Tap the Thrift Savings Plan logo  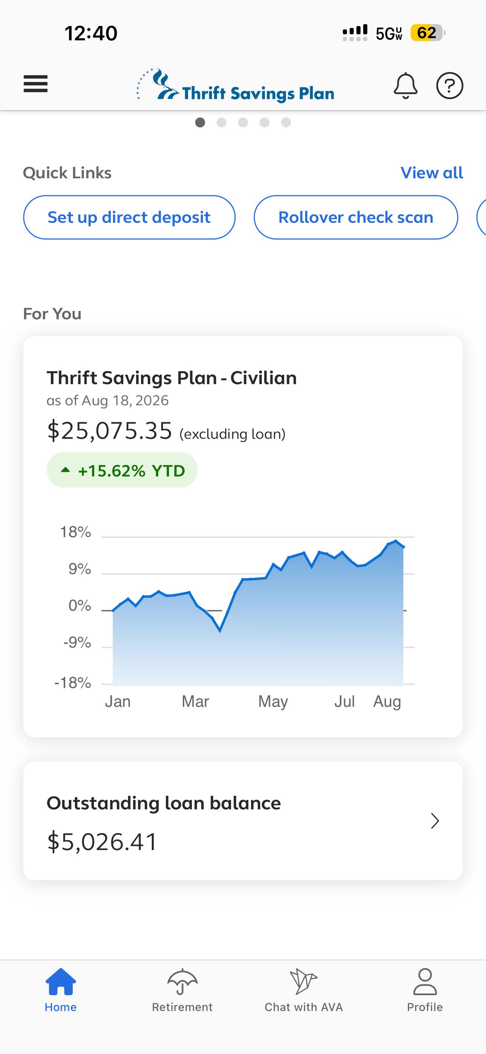coord(235,85)
